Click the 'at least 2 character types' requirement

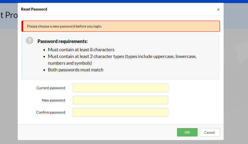pos(122,60)
